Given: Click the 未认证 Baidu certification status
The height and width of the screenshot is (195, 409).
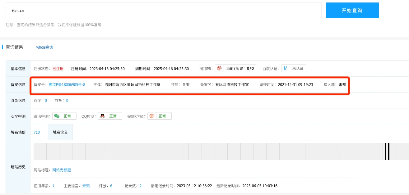Looking at the screenshot, I should pos(298,69).
